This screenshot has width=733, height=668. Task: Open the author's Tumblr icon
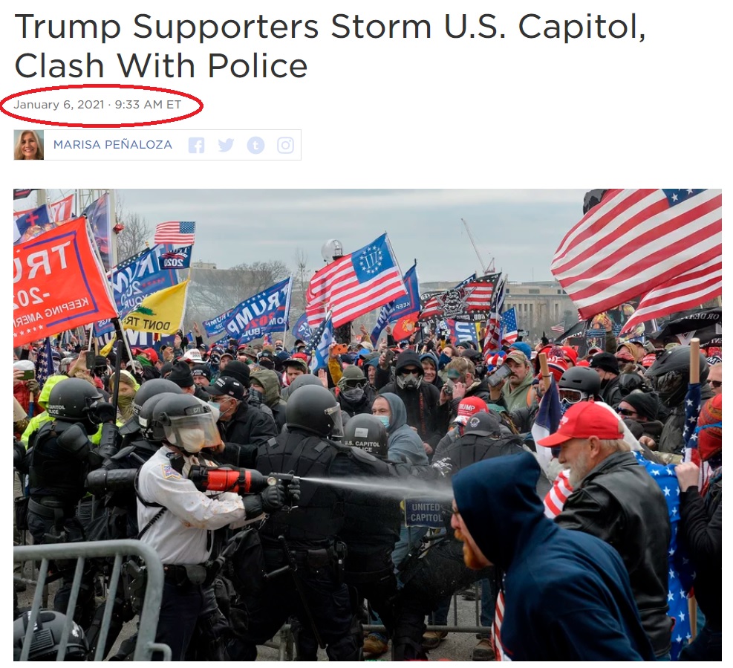[255, 146]
